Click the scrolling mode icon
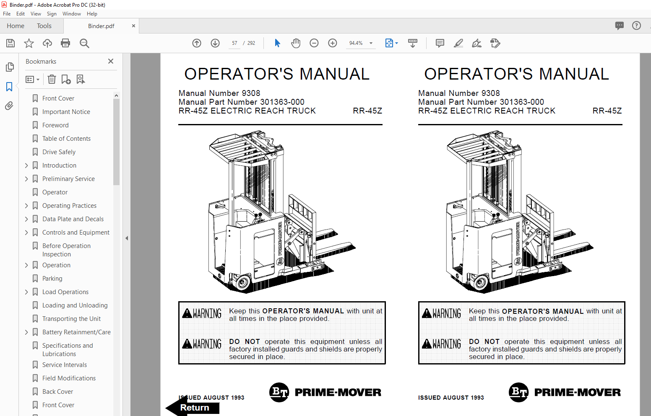This screenshot has width=651, height=416. click(413, 43)
